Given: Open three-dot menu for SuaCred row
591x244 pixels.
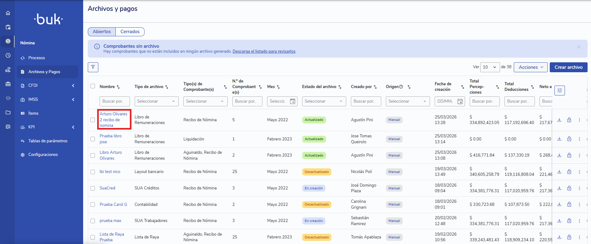Looking at the screenshot, I should click(x=579, y=188).
